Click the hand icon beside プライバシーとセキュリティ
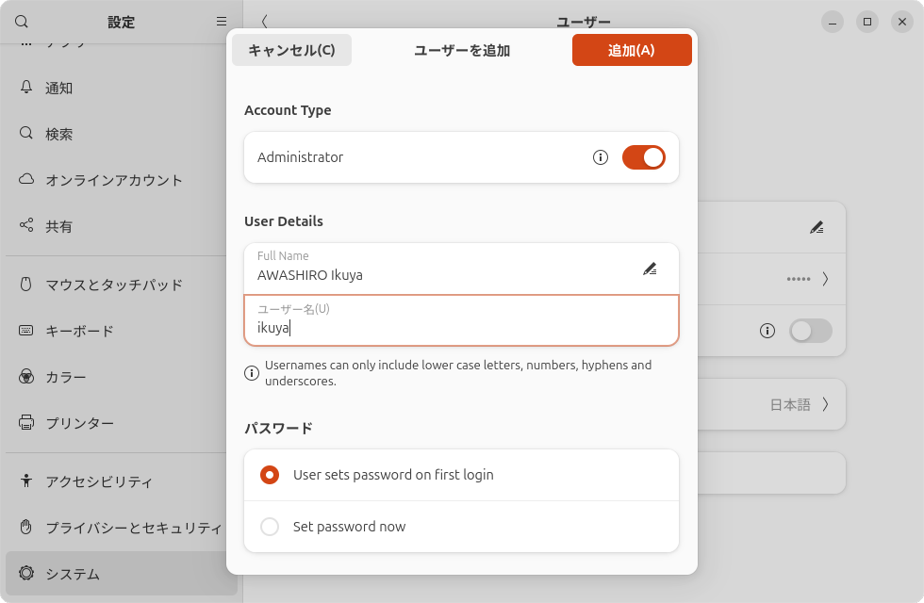 click(26, 527)
